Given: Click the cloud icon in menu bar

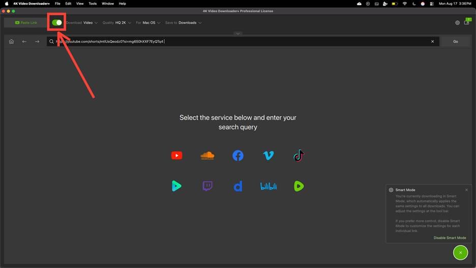Looking at the screenshot, I should tap(359, 4).
